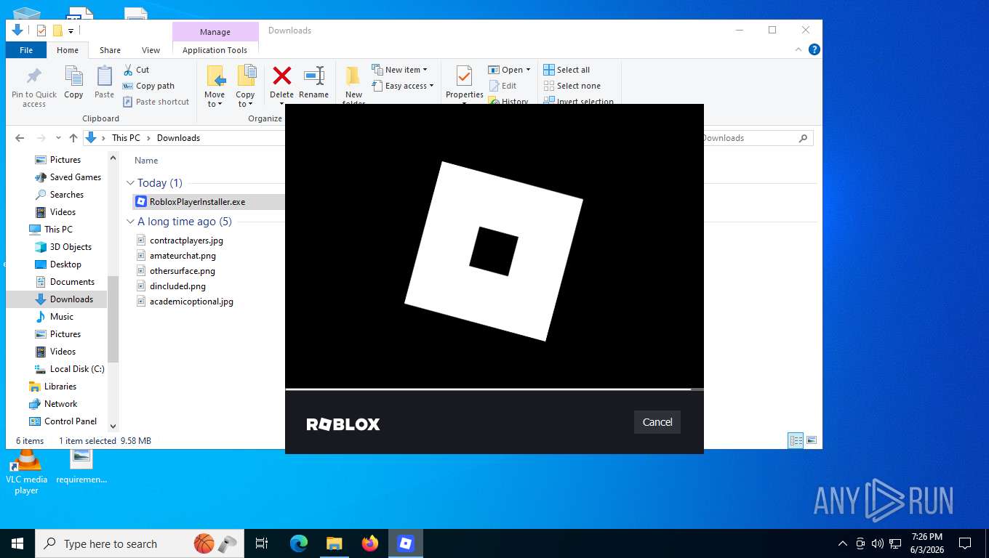Open the Open dropdown in ribbon

click(509, 70)
